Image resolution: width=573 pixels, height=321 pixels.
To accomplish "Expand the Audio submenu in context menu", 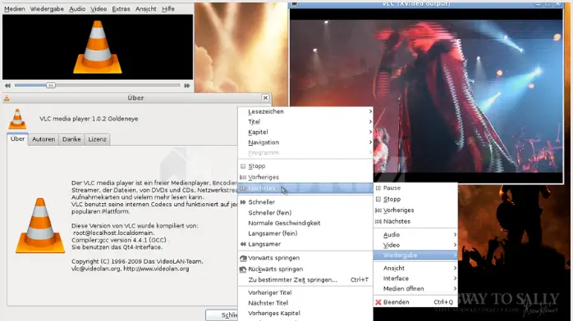I will tap(415, 235).
